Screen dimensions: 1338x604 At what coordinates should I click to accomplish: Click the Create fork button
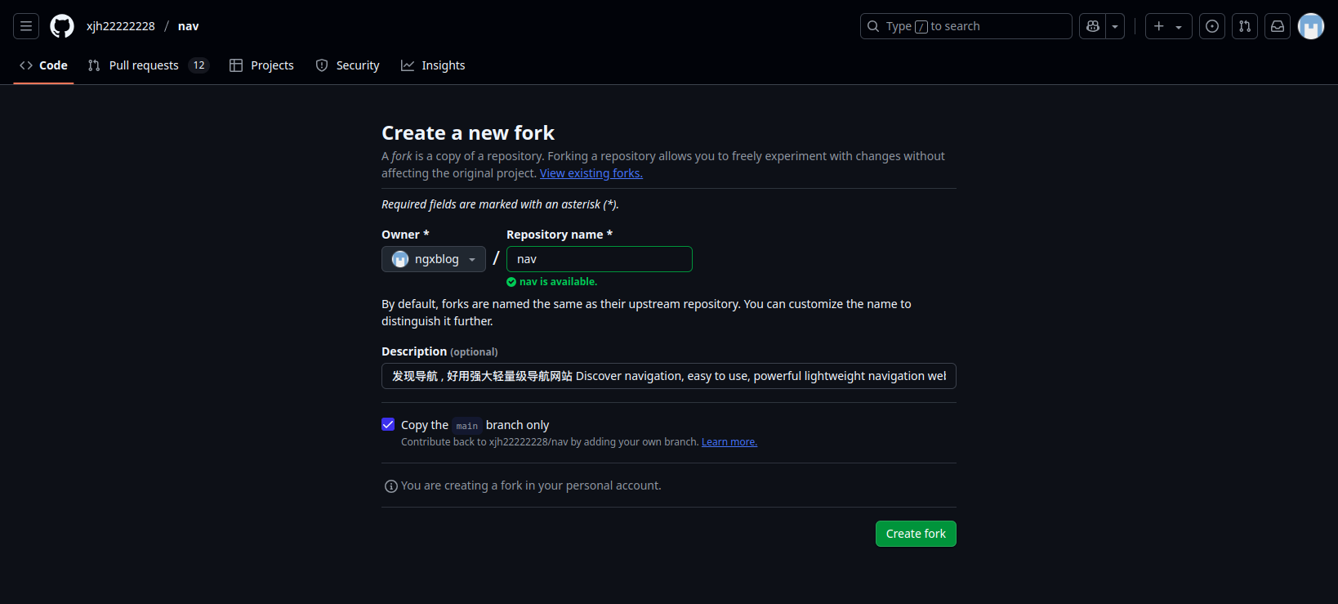[x=916, y=534]
